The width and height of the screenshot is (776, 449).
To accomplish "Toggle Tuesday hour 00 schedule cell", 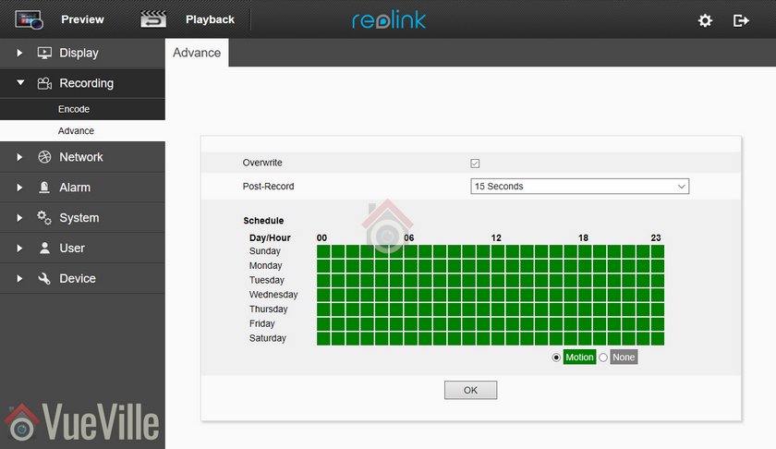I will (323, 280).
